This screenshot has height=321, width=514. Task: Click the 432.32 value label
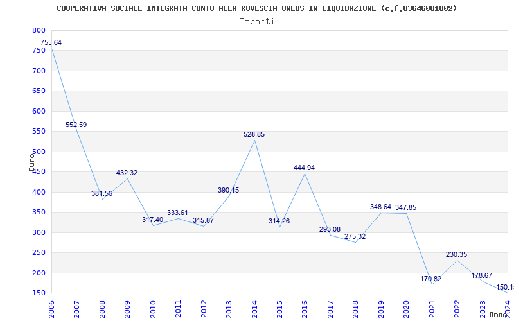coord(127,173)
